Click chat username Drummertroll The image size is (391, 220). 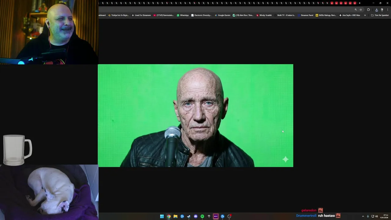click(306, 216)
